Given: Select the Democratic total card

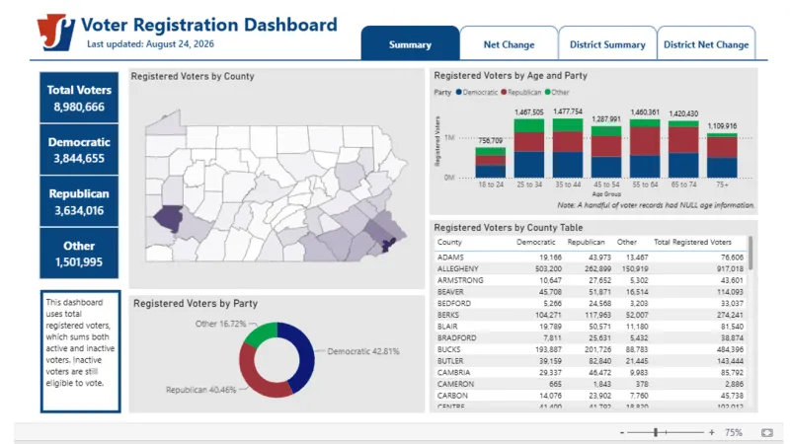Looking at the screenshot, I should [x=79, y=150].
